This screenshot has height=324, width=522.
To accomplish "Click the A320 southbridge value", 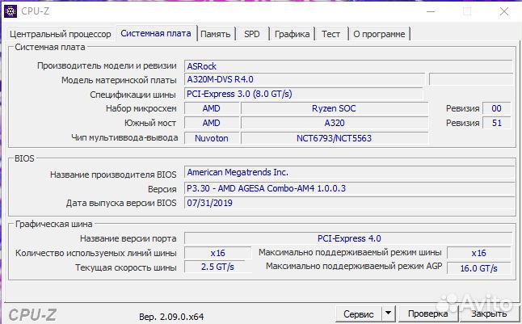I will 335,123.
